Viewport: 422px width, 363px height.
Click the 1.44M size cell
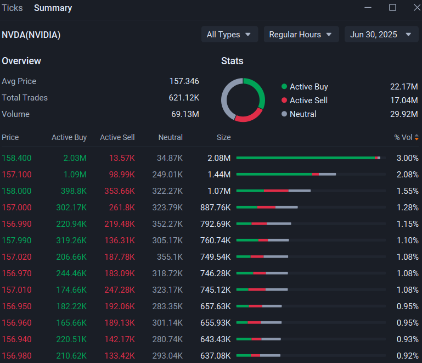click(x=219, y=175)
